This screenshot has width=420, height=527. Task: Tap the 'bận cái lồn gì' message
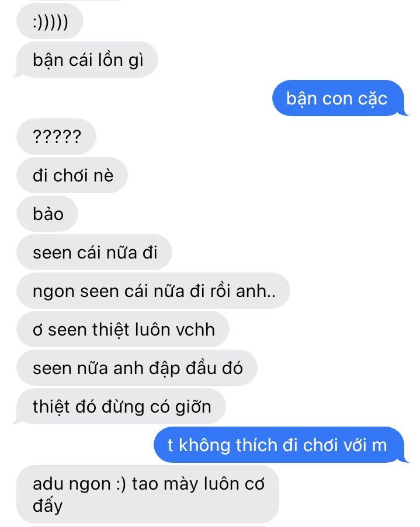point(86,60)
